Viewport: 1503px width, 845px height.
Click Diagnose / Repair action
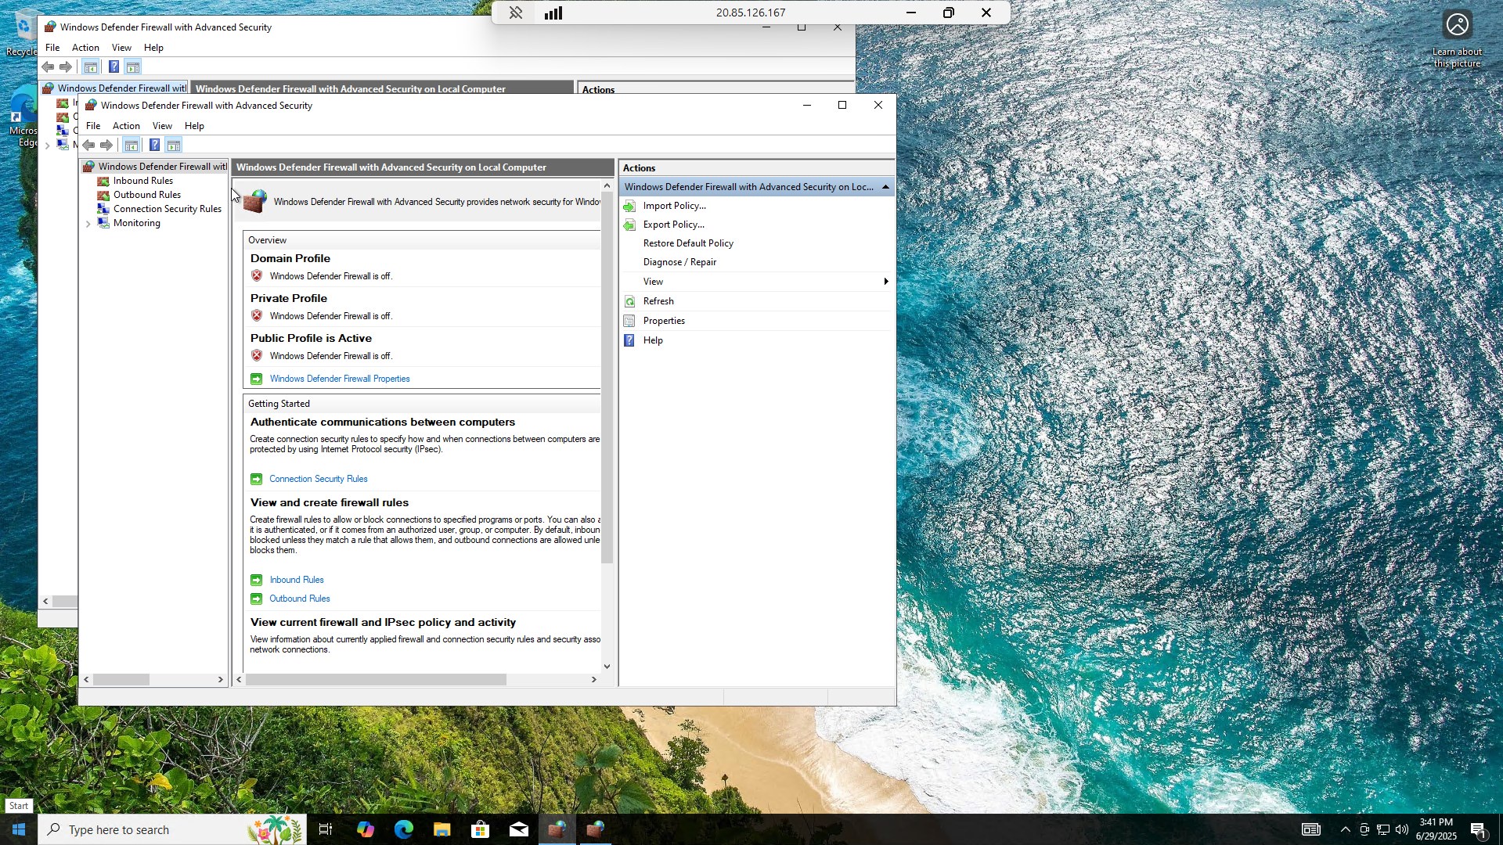679,262
